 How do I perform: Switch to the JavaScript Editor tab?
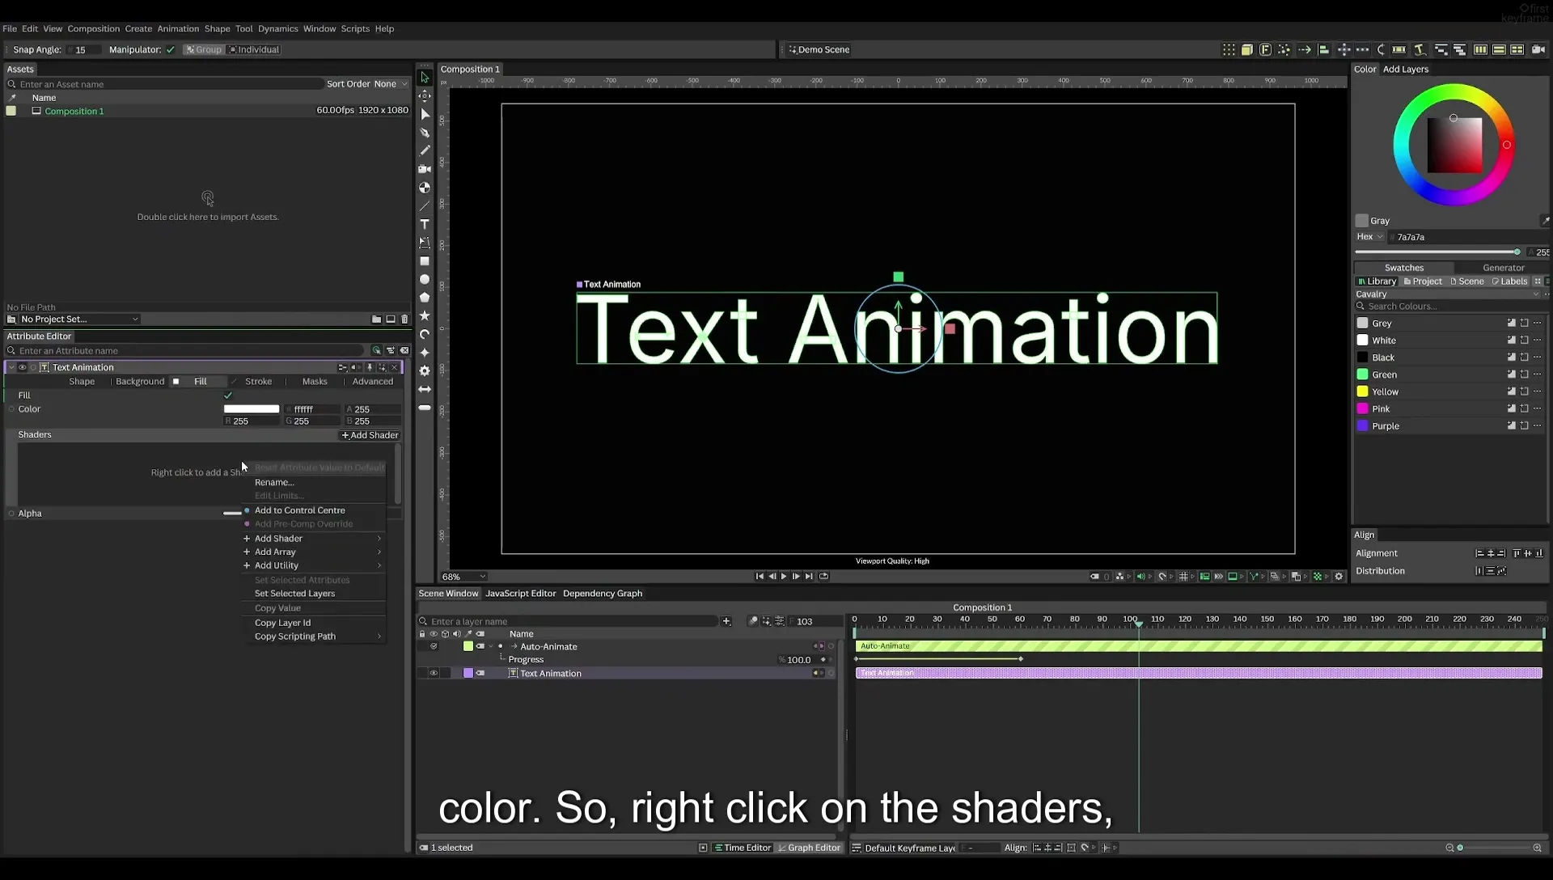pos(520,594)
